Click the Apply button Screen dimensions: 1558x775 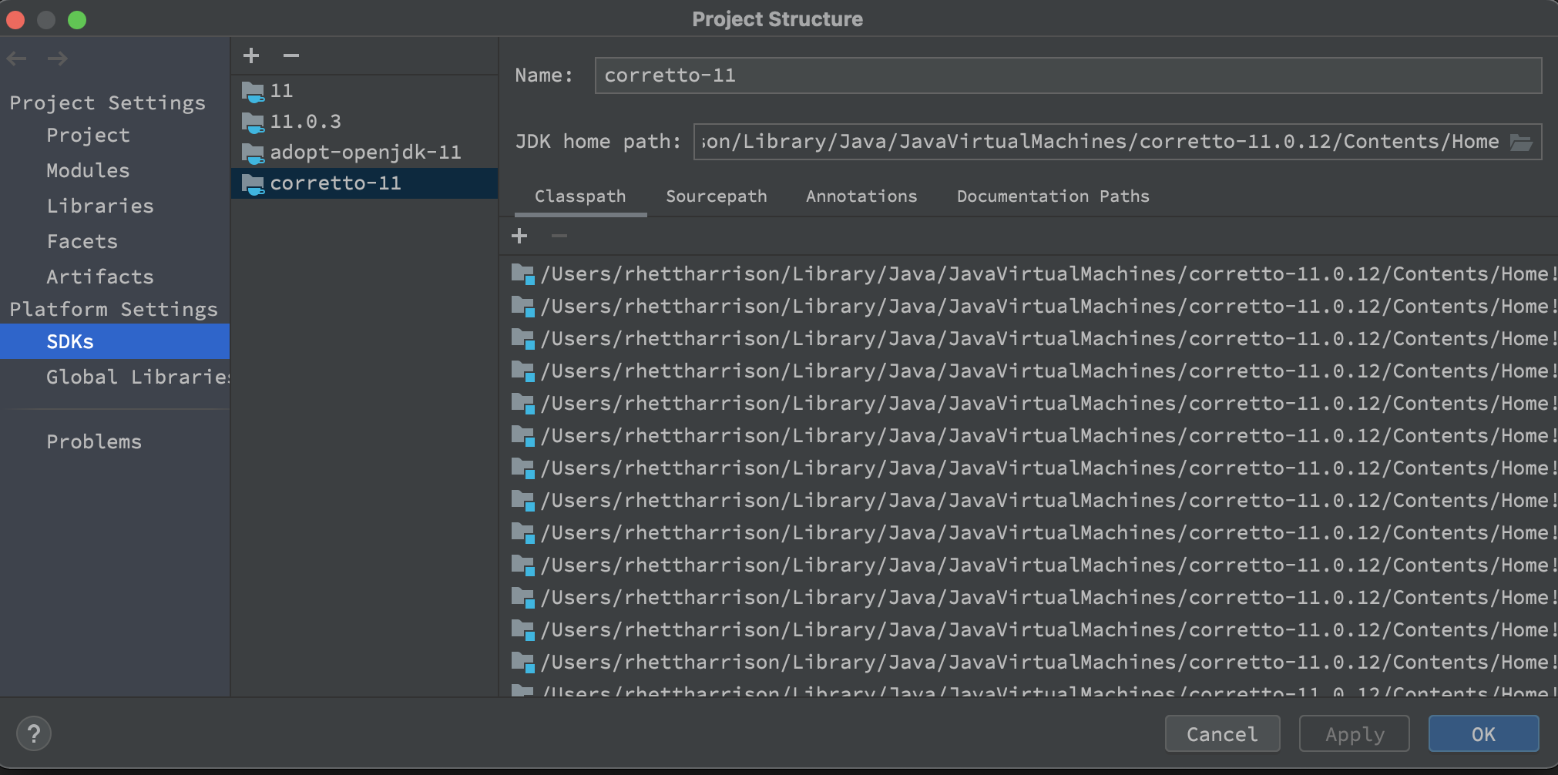(x=1355, y=734)
